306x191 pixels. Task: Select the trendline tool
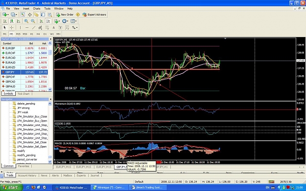[34, 28]
